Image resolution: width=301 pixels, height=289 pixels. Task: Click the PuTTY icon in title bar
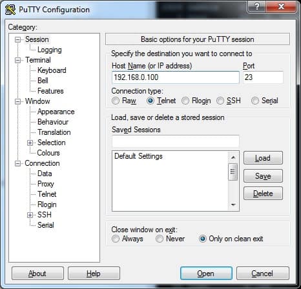10,10
